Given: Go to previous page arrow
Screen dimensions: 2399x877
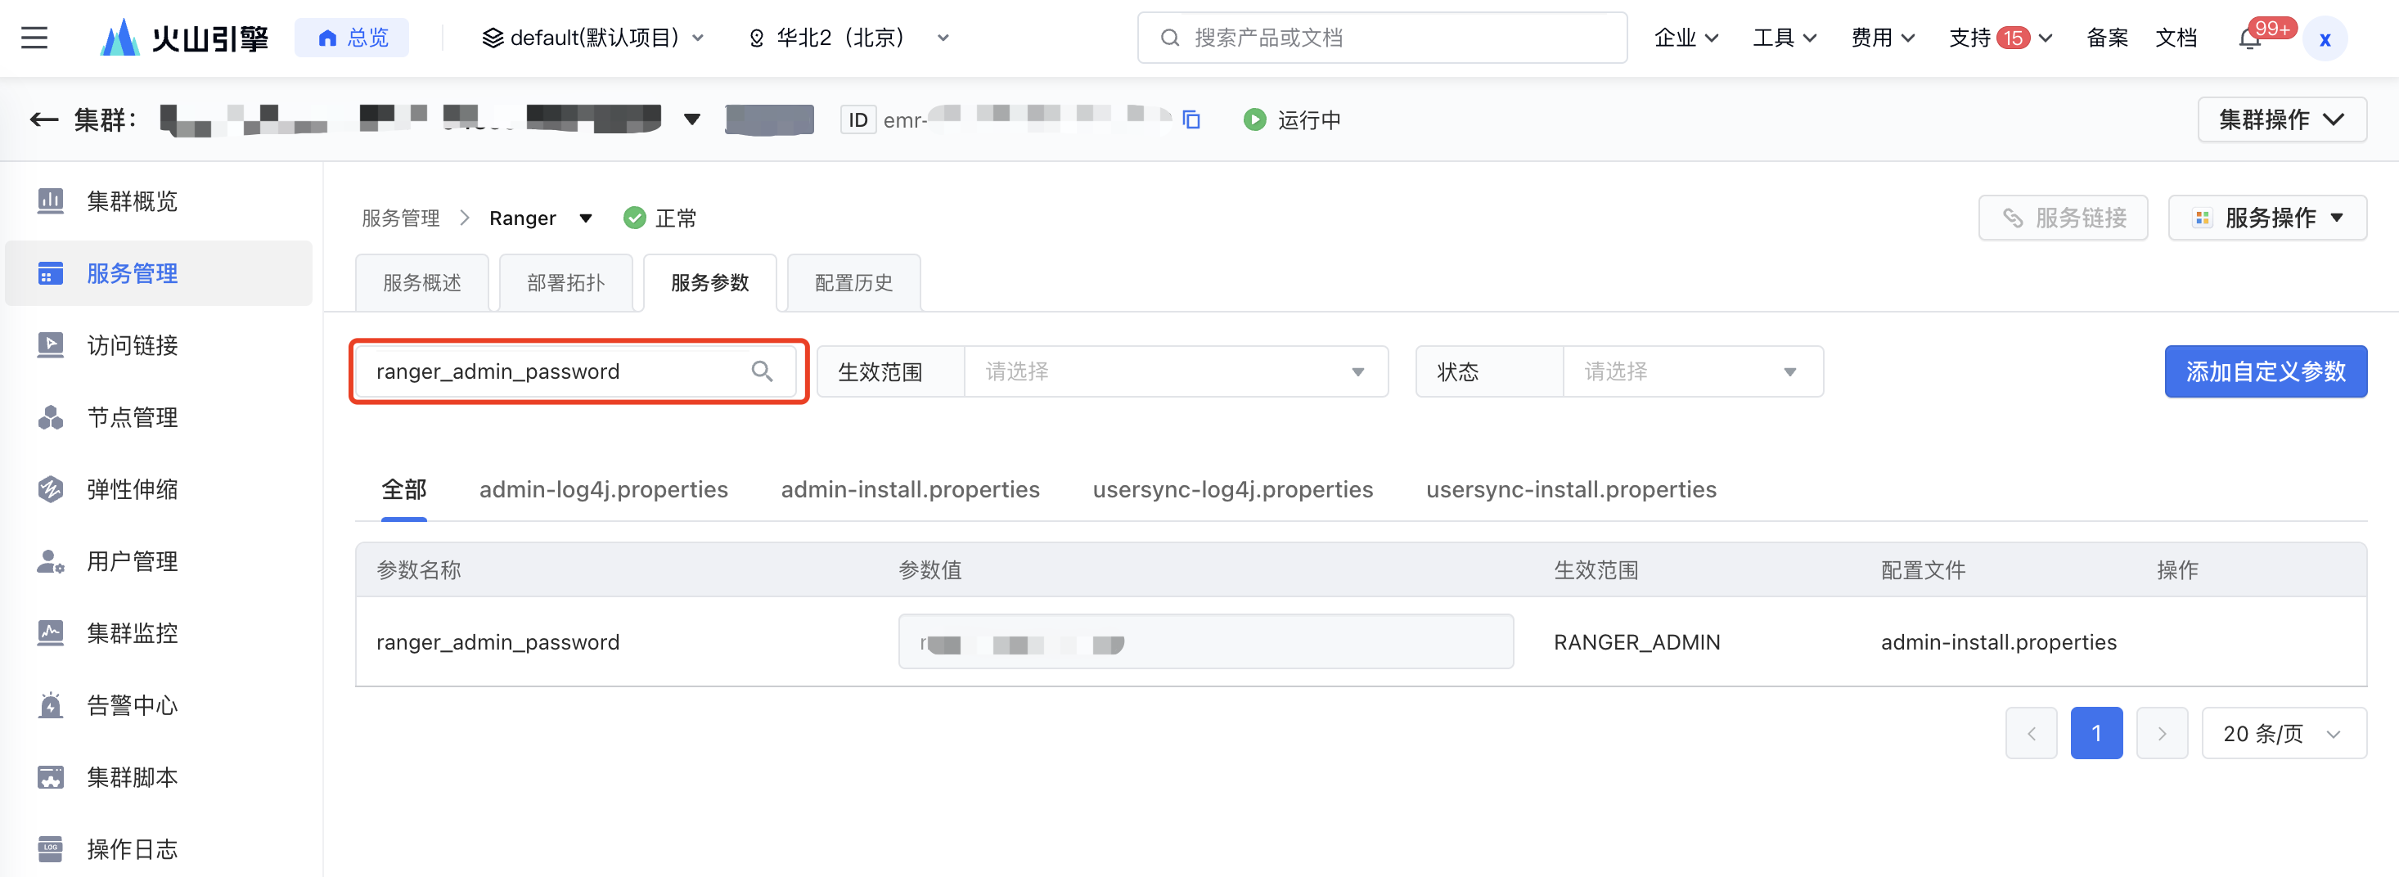Looking at the screenshot, I should click(2031, 734).
